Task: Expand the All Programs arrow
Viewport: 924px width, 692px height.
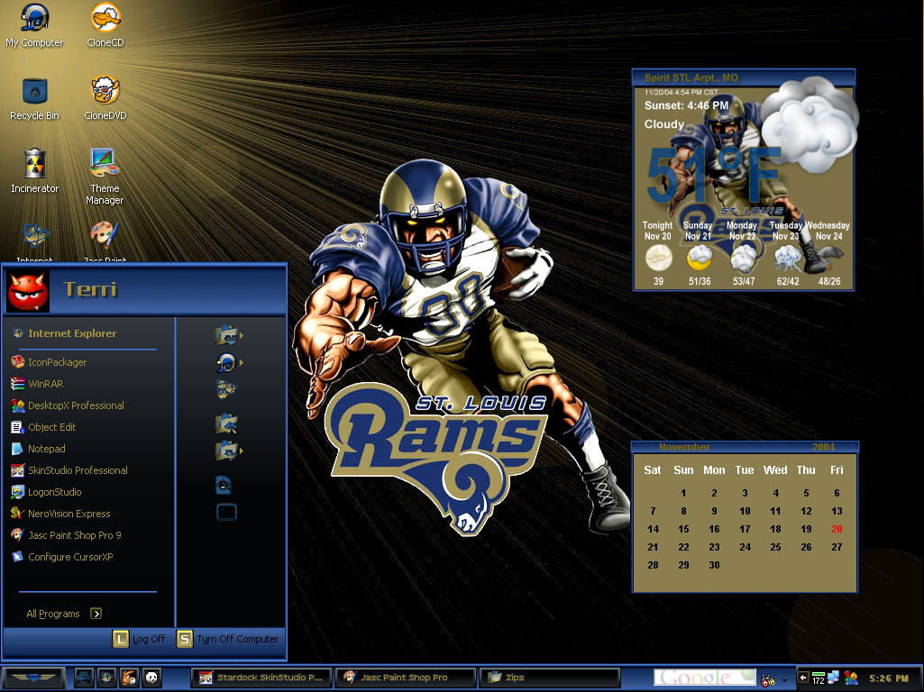Action: coord(96,614)
